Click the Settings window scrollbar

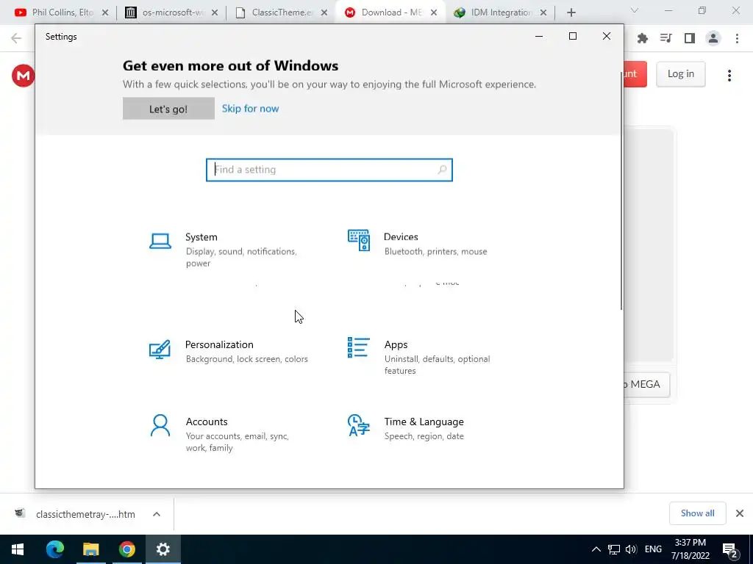[x=621, y=189]
